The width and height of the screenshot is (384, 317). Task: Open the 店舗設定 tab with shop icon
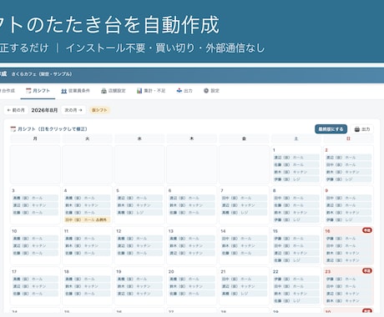(x=114, y=91)
